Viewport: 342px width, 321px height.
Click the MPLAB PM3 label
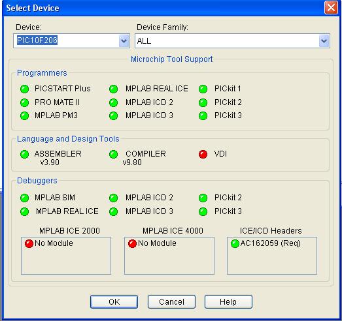tap(56, 115)
